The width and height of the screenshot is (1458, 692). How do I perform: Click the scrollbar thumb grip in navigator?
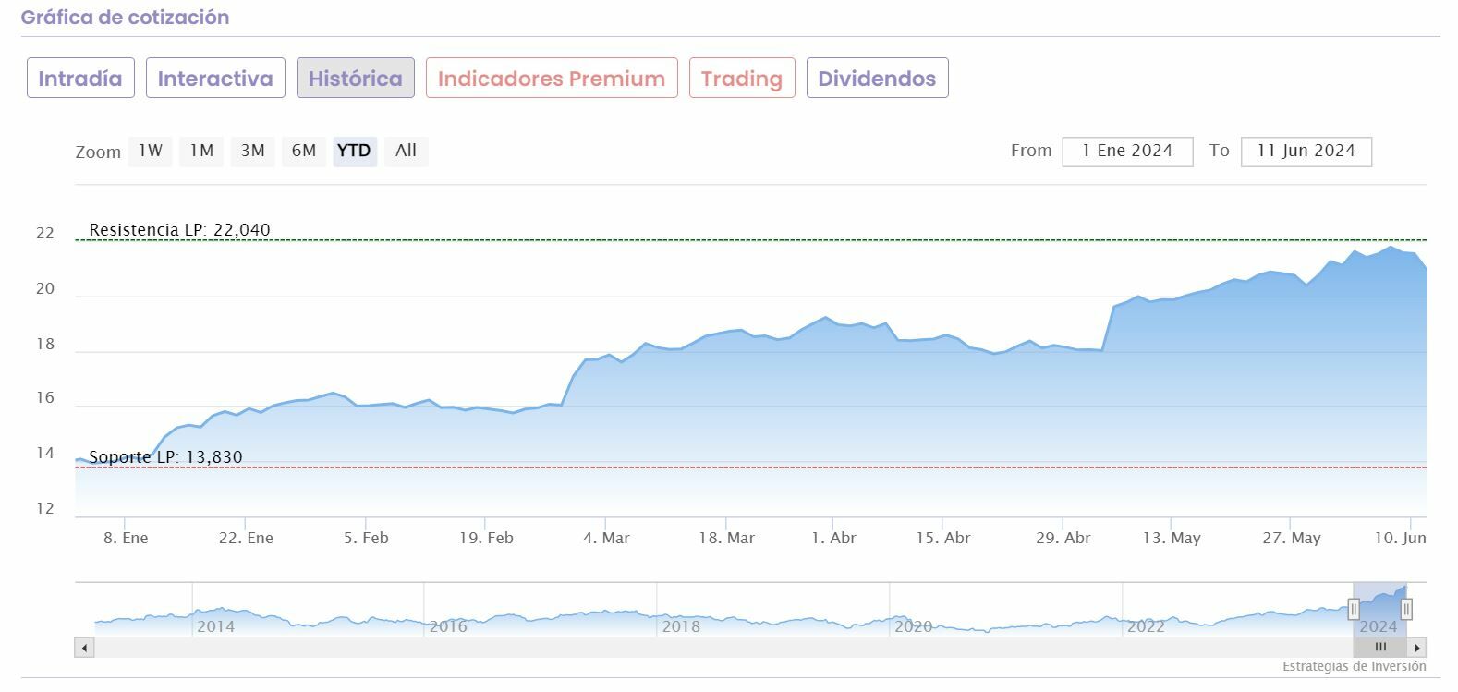click(x=1381, y=648)
